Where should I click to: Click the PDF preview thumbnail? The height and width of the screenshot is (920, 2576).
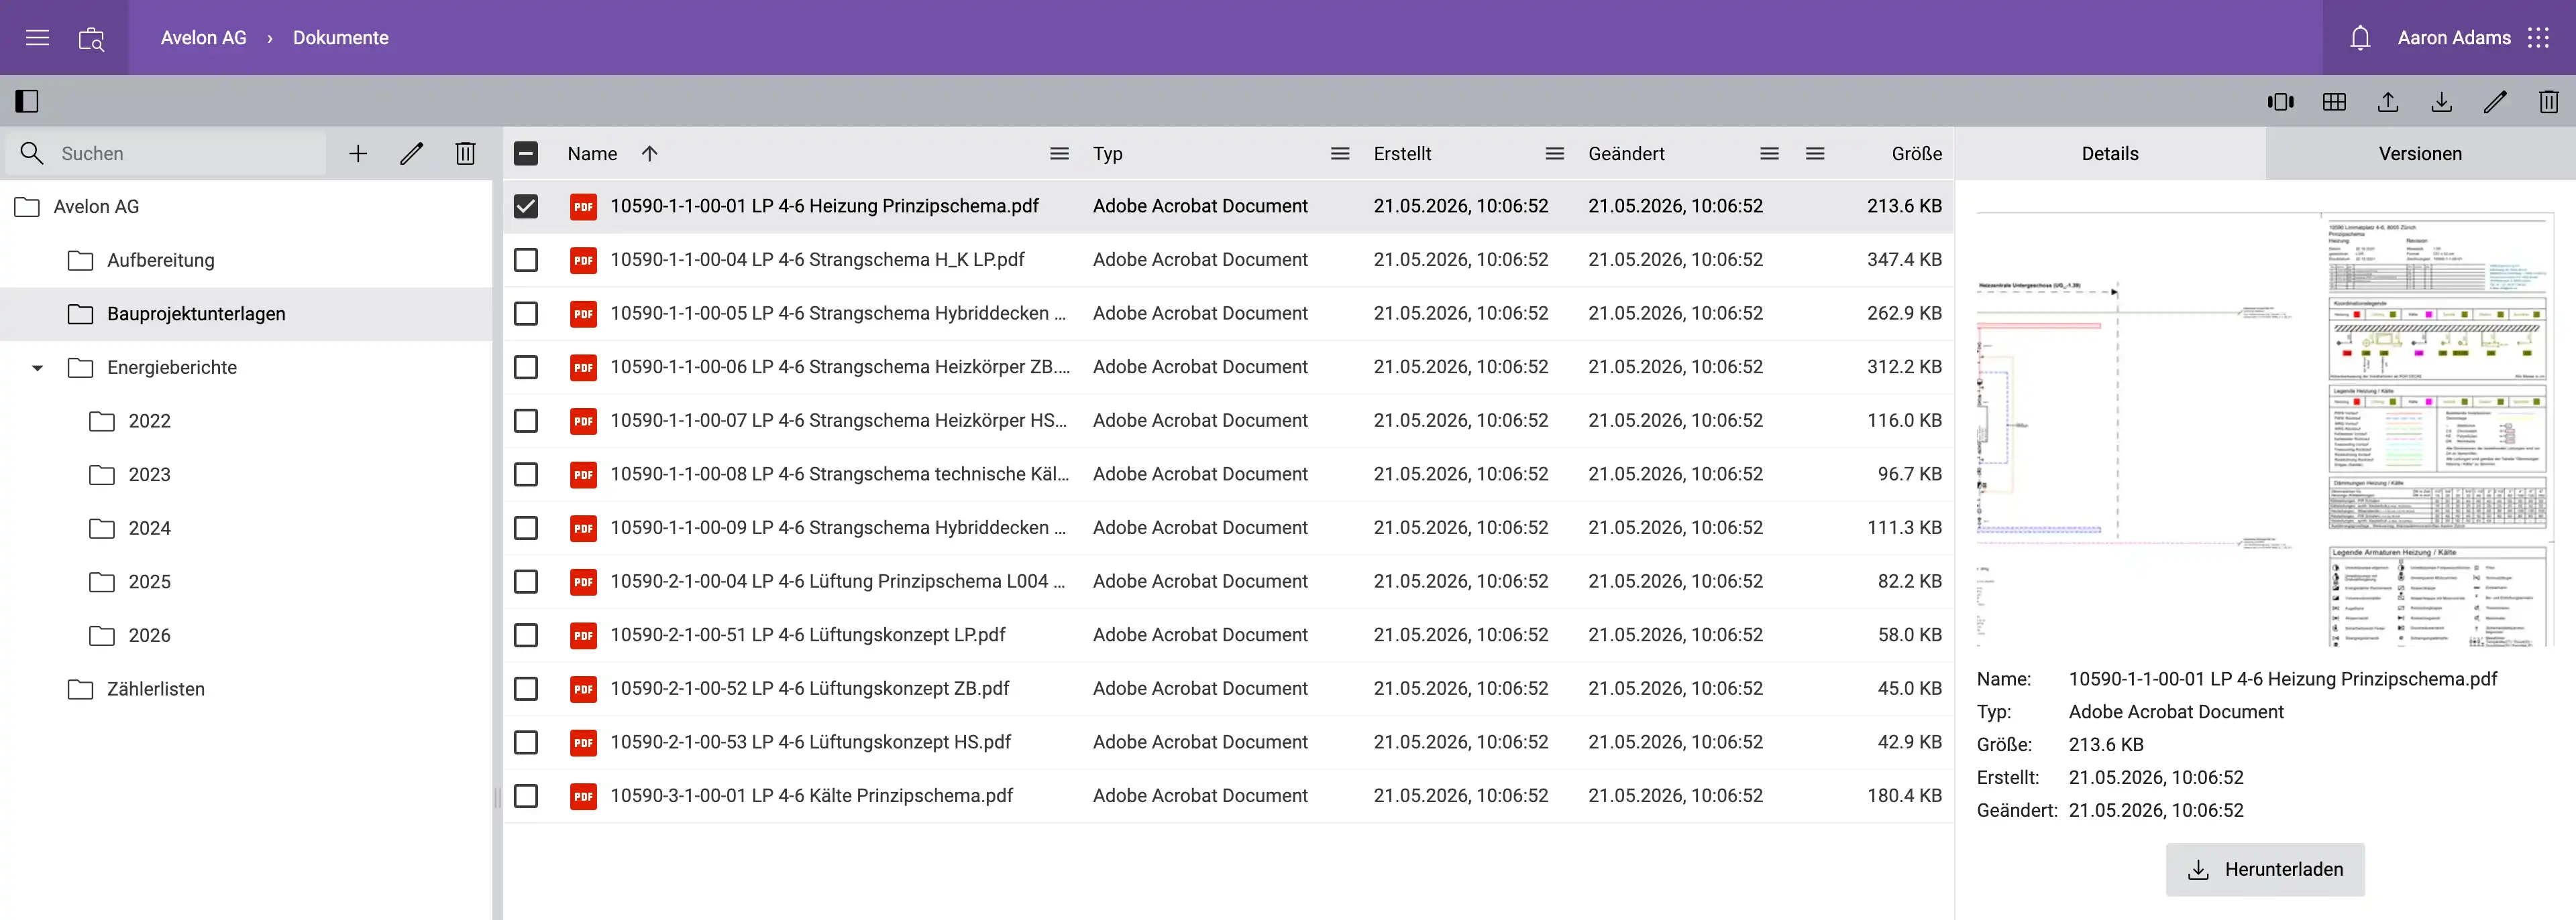pos(2265,430)
